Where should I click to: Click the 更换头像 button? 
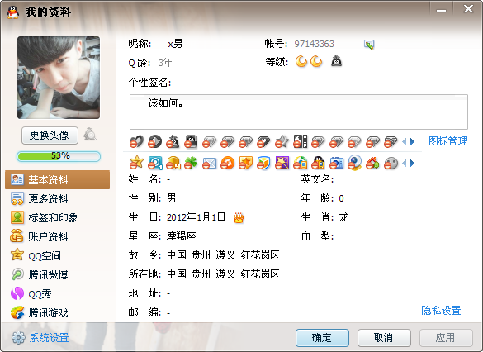click(50, 136)
